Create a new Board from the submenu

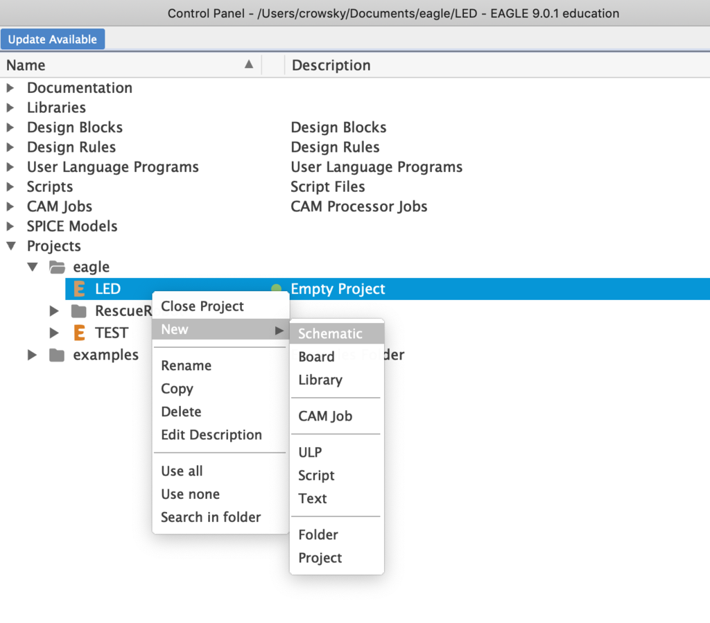point(337,356)
